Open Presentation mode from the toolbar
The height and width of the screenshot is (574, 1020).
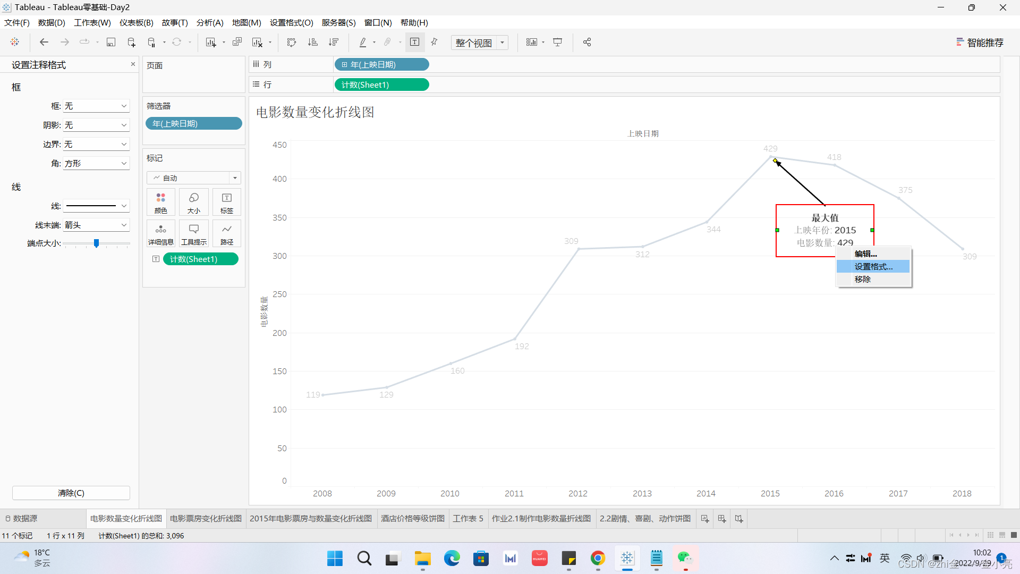[x=557, y=43]
